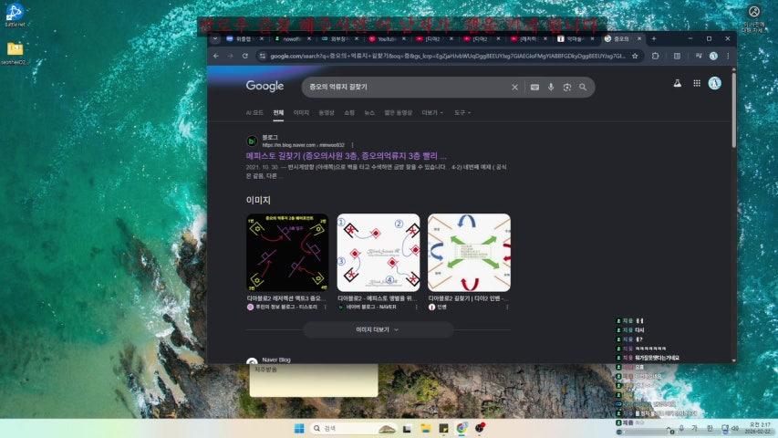Image resolution: width=778 pixels, height=438 pixels.
Task: Open the taskbar app with red badge
Action: click(x=480, y=428)
